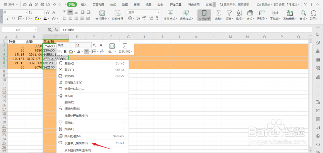Image resolution: width=323 pixels, height=153 pixels.
Task: Click the Open file icon in quick toolbar
Action: pos(25,4)
